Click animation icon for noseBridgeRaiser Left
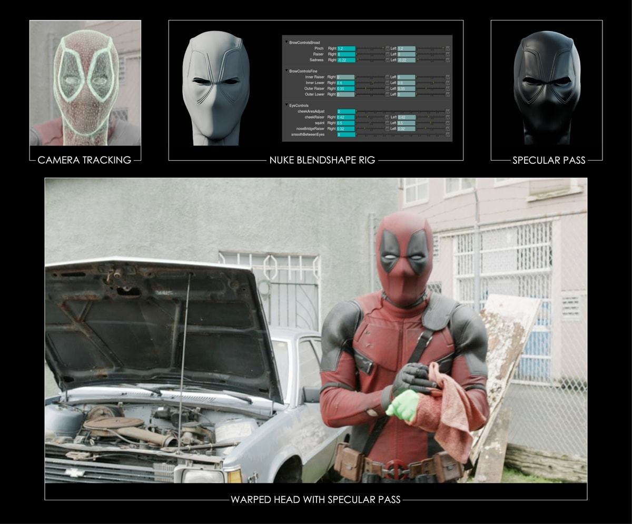 click(448, 128)
